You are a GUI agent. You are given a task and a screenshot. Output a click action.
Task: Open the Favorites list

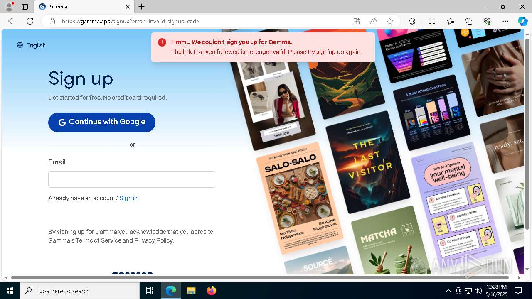[451, 21]
